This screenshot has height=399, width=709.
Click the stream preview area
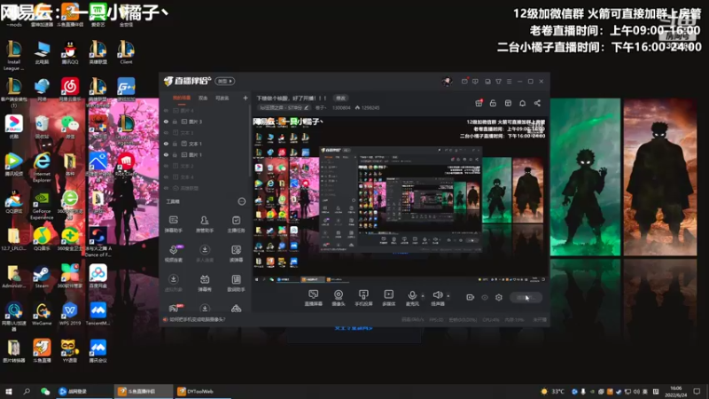point(401,200)
